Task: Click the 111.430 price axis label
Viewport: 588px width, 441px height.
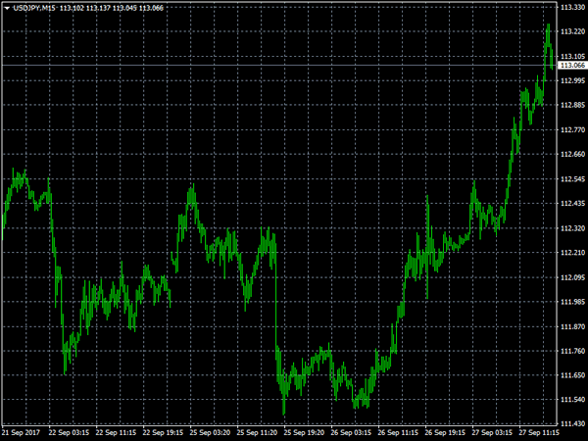Action: coord(572,423)
